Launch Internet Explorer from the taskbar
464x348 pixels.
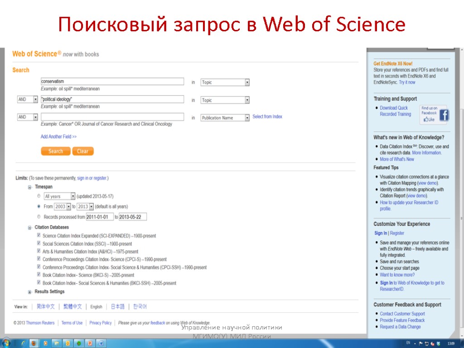pyautogui.click(x=23, y=343)
